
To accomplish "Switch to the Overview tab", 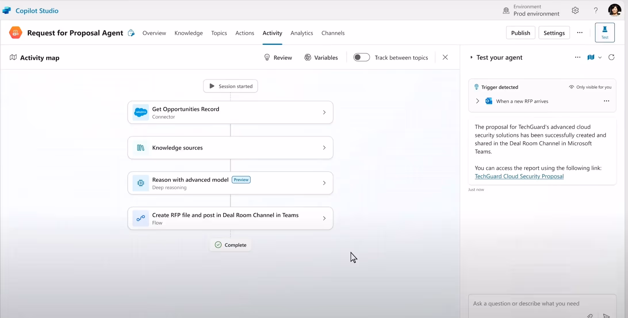I will click(x=154, y=33).
